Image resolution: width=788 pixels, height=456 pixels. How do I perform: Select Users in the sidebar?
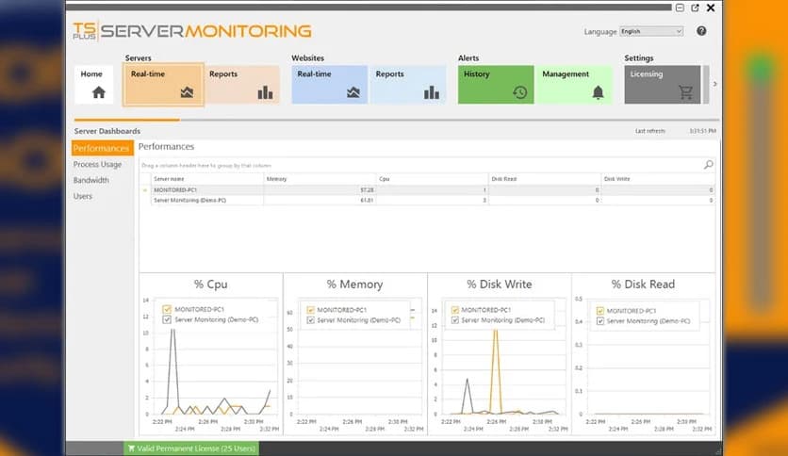click(x=83, y=196)
